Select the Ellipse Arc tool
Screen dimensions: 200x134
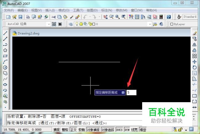tap(5, 90)
